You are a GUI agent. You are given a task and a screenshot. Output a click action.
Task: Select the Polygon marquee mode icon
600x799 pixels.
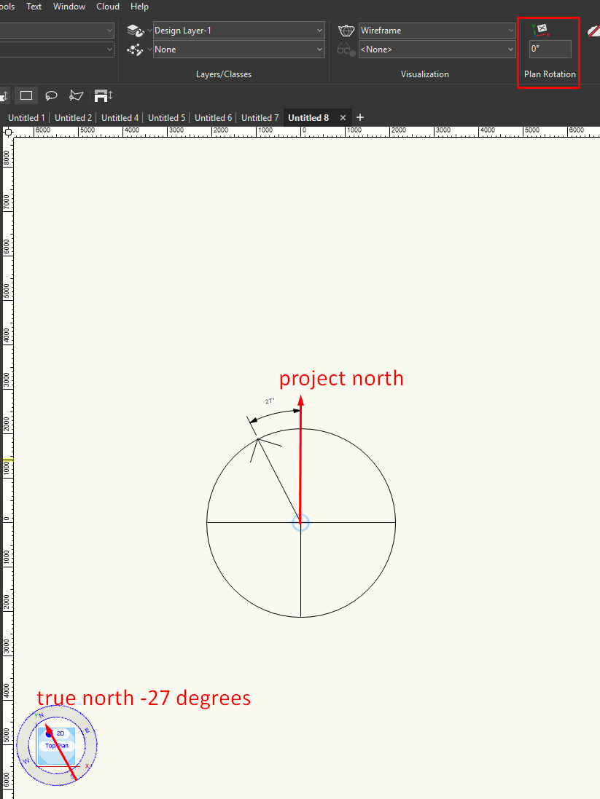click(76, 95)
